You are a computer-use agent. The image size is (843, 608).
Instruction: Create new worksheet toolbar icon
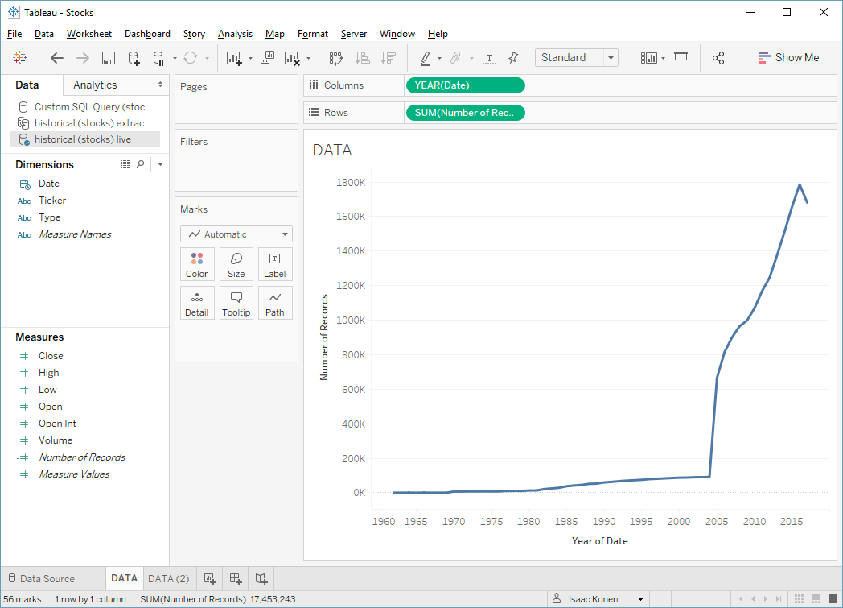click(234, 58)
